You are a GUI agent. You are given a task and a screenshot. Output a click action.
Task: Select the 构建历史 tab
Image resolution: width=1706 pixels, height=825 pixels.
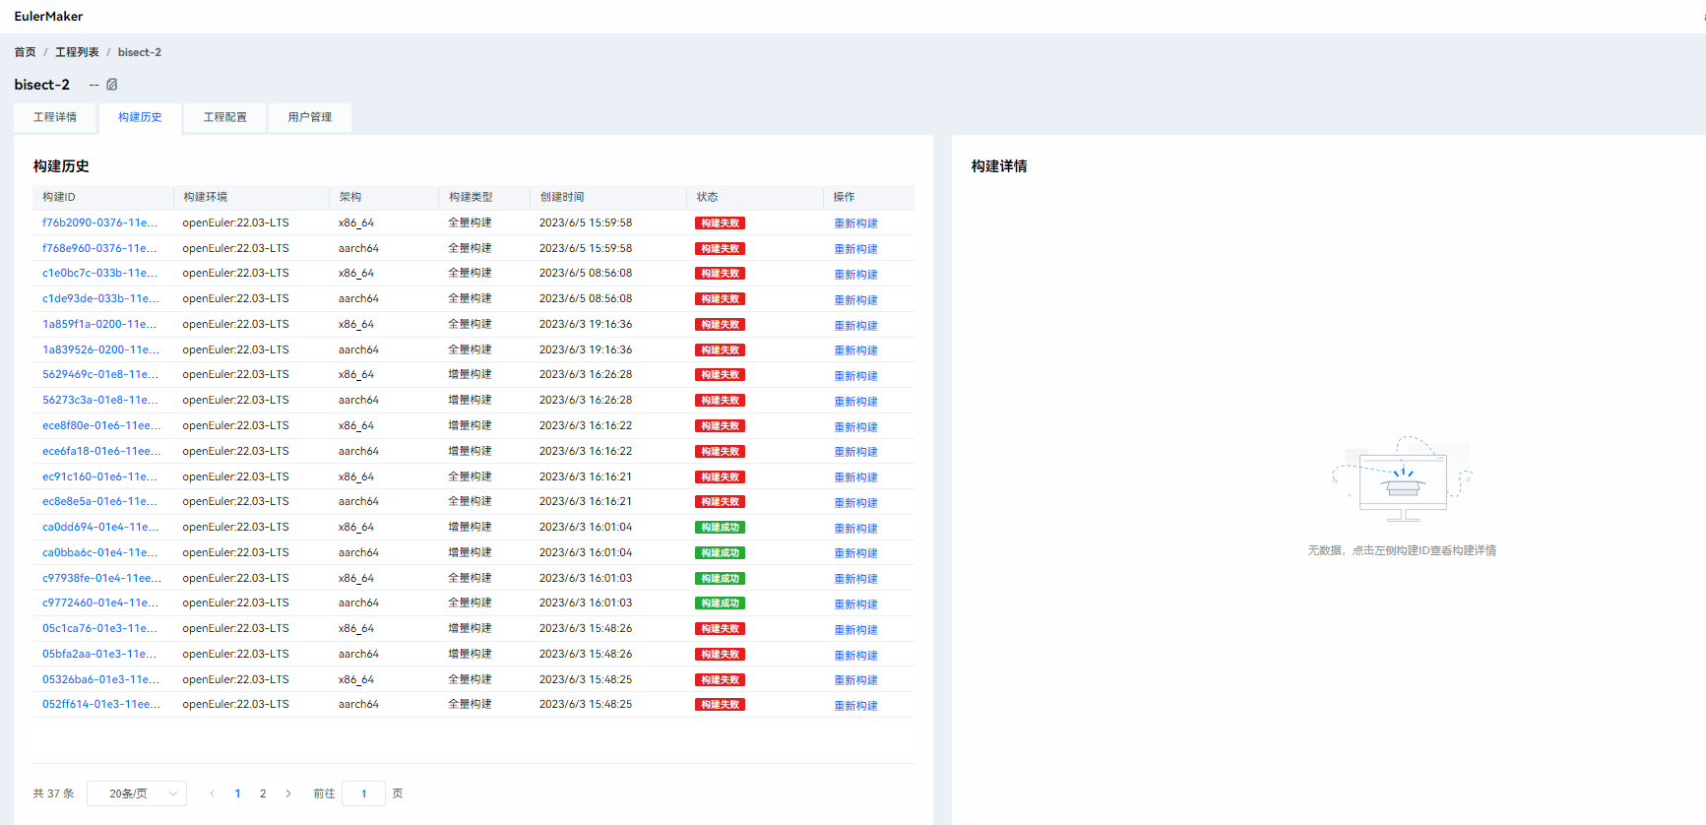(140, 117)
